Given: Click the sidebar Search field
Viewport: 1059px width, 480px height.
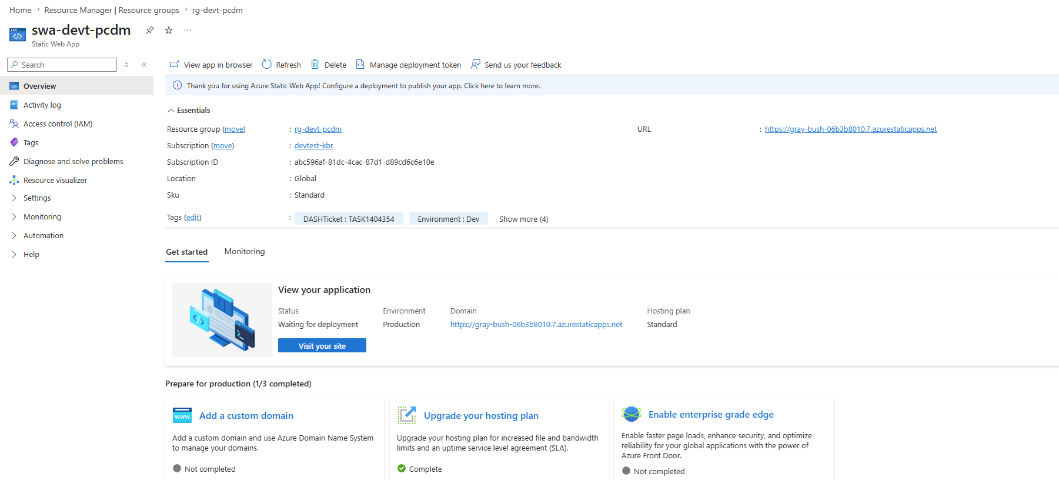Looking at the screenshot, I should click(x=62, y=65).
